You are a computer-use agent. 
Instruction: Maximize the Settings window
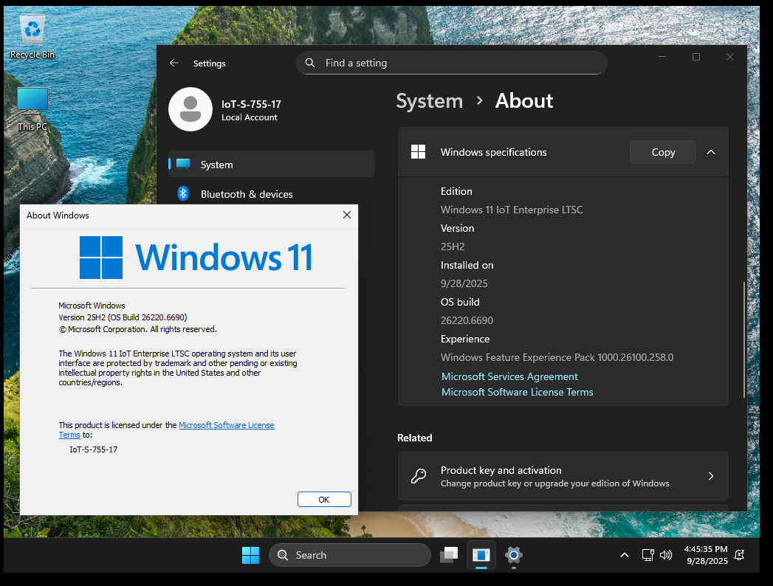[x=696, y=57]
